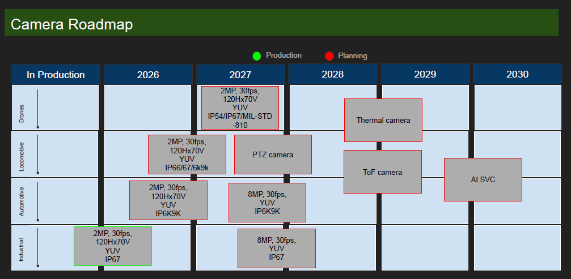Click the Industrial 8MP IP67 card
Image resolution: width=571 pixels, height=279 pixels.
pos(276,248)
